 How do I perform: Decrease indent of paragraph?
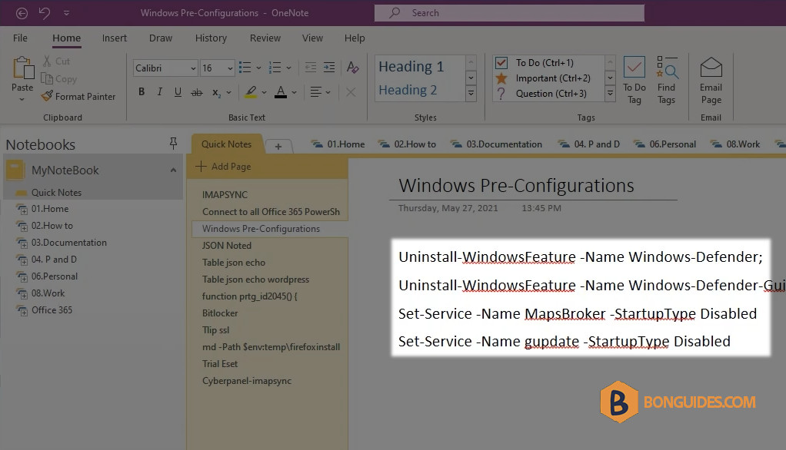(x=311, y=68)
